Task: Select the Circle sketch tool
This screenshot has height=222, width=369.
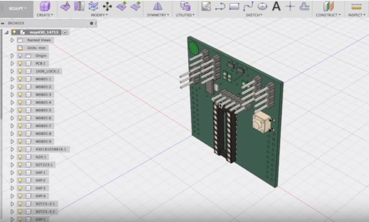Action: tap(262, 6)
